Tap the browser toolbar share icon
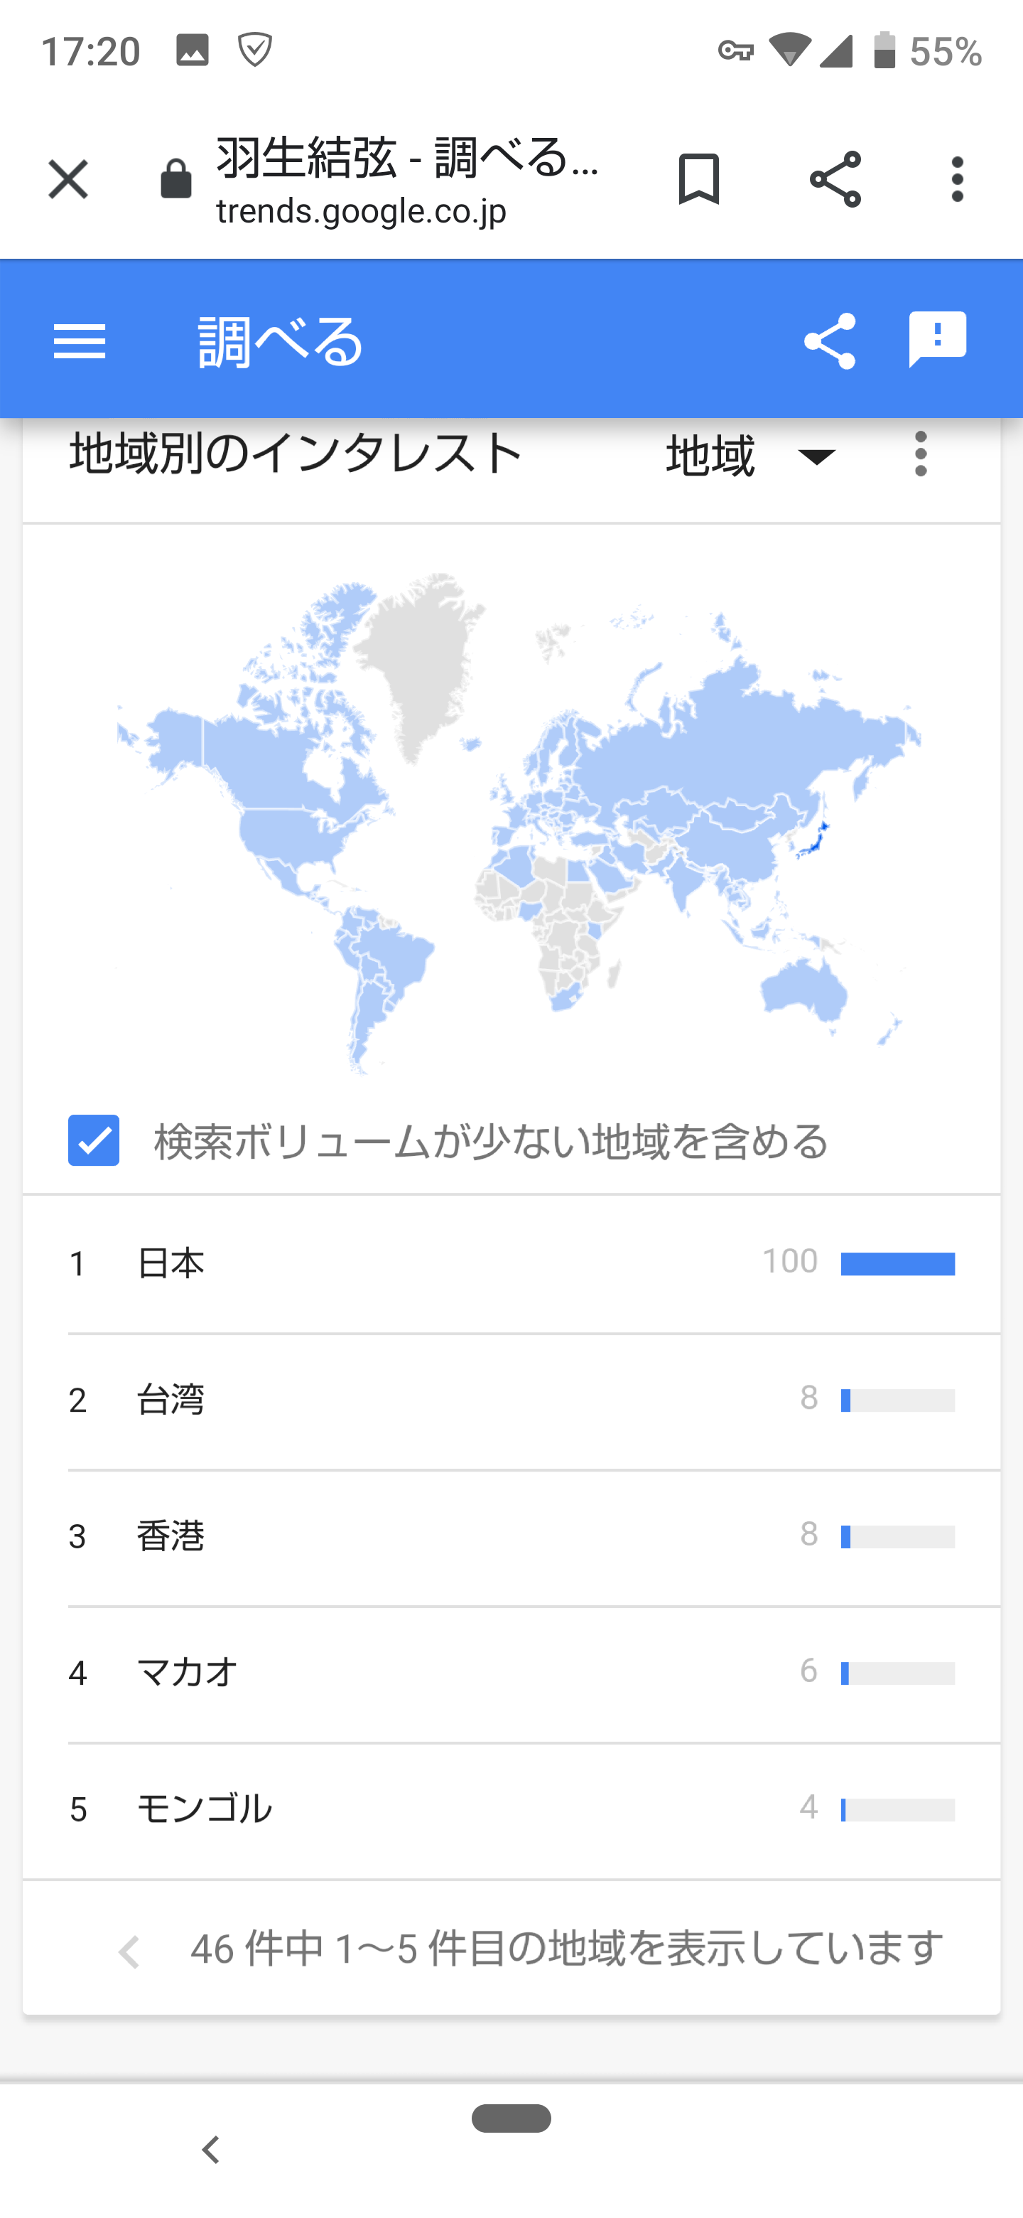The height and width of the screenshot is (2218, 1023). (x=835, y=179)
